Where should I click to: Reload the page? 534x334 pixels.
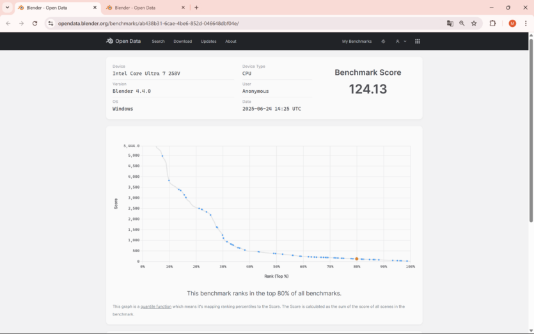[35, 23]
